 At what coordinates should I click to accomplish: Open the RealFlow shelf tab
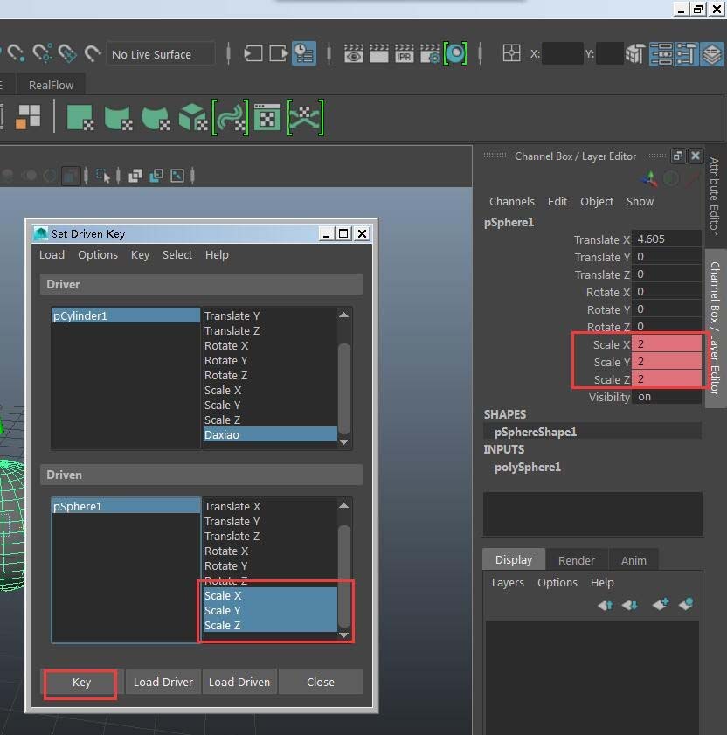click(x=51, y=85)
